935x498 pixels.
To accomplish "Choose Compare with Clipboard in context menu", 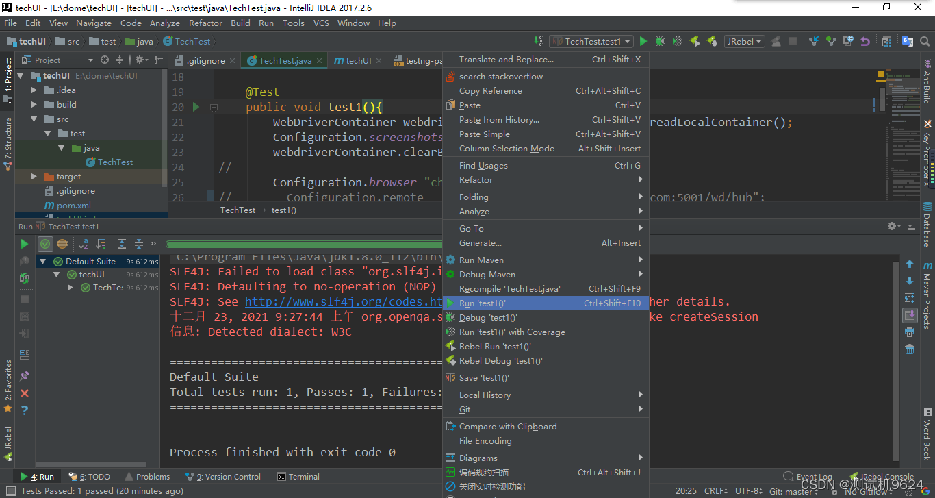I will pos(546,427).
